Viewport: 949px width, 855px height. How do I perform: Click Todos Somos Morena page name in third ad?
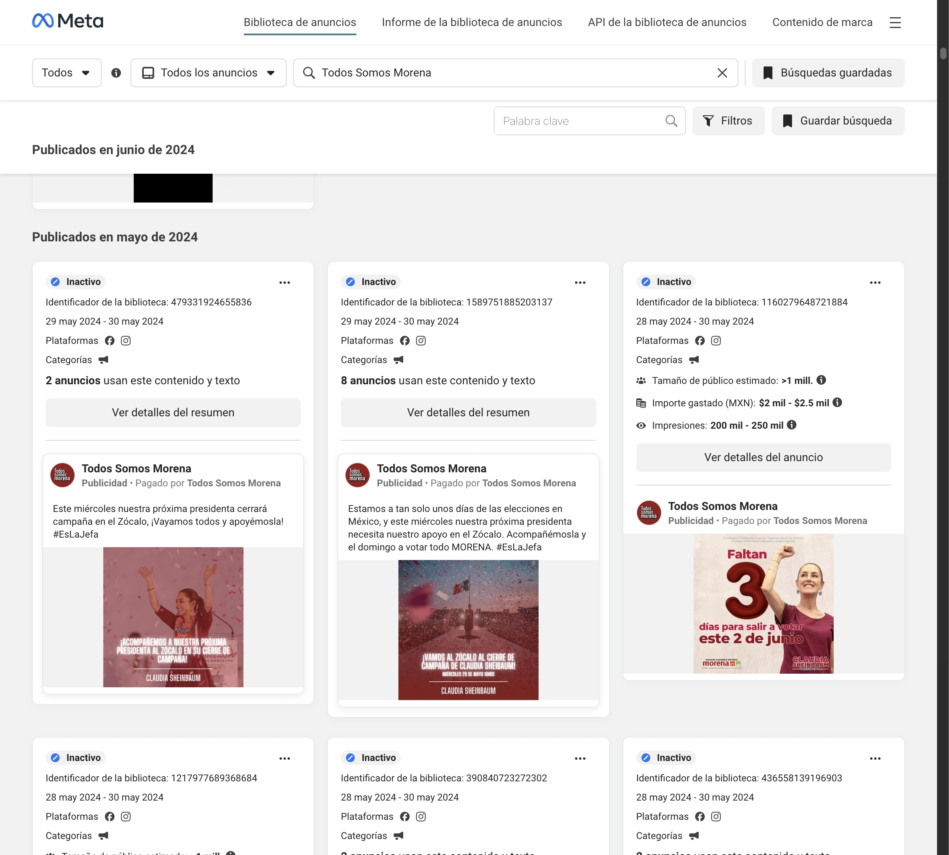[x=722, y=506]
